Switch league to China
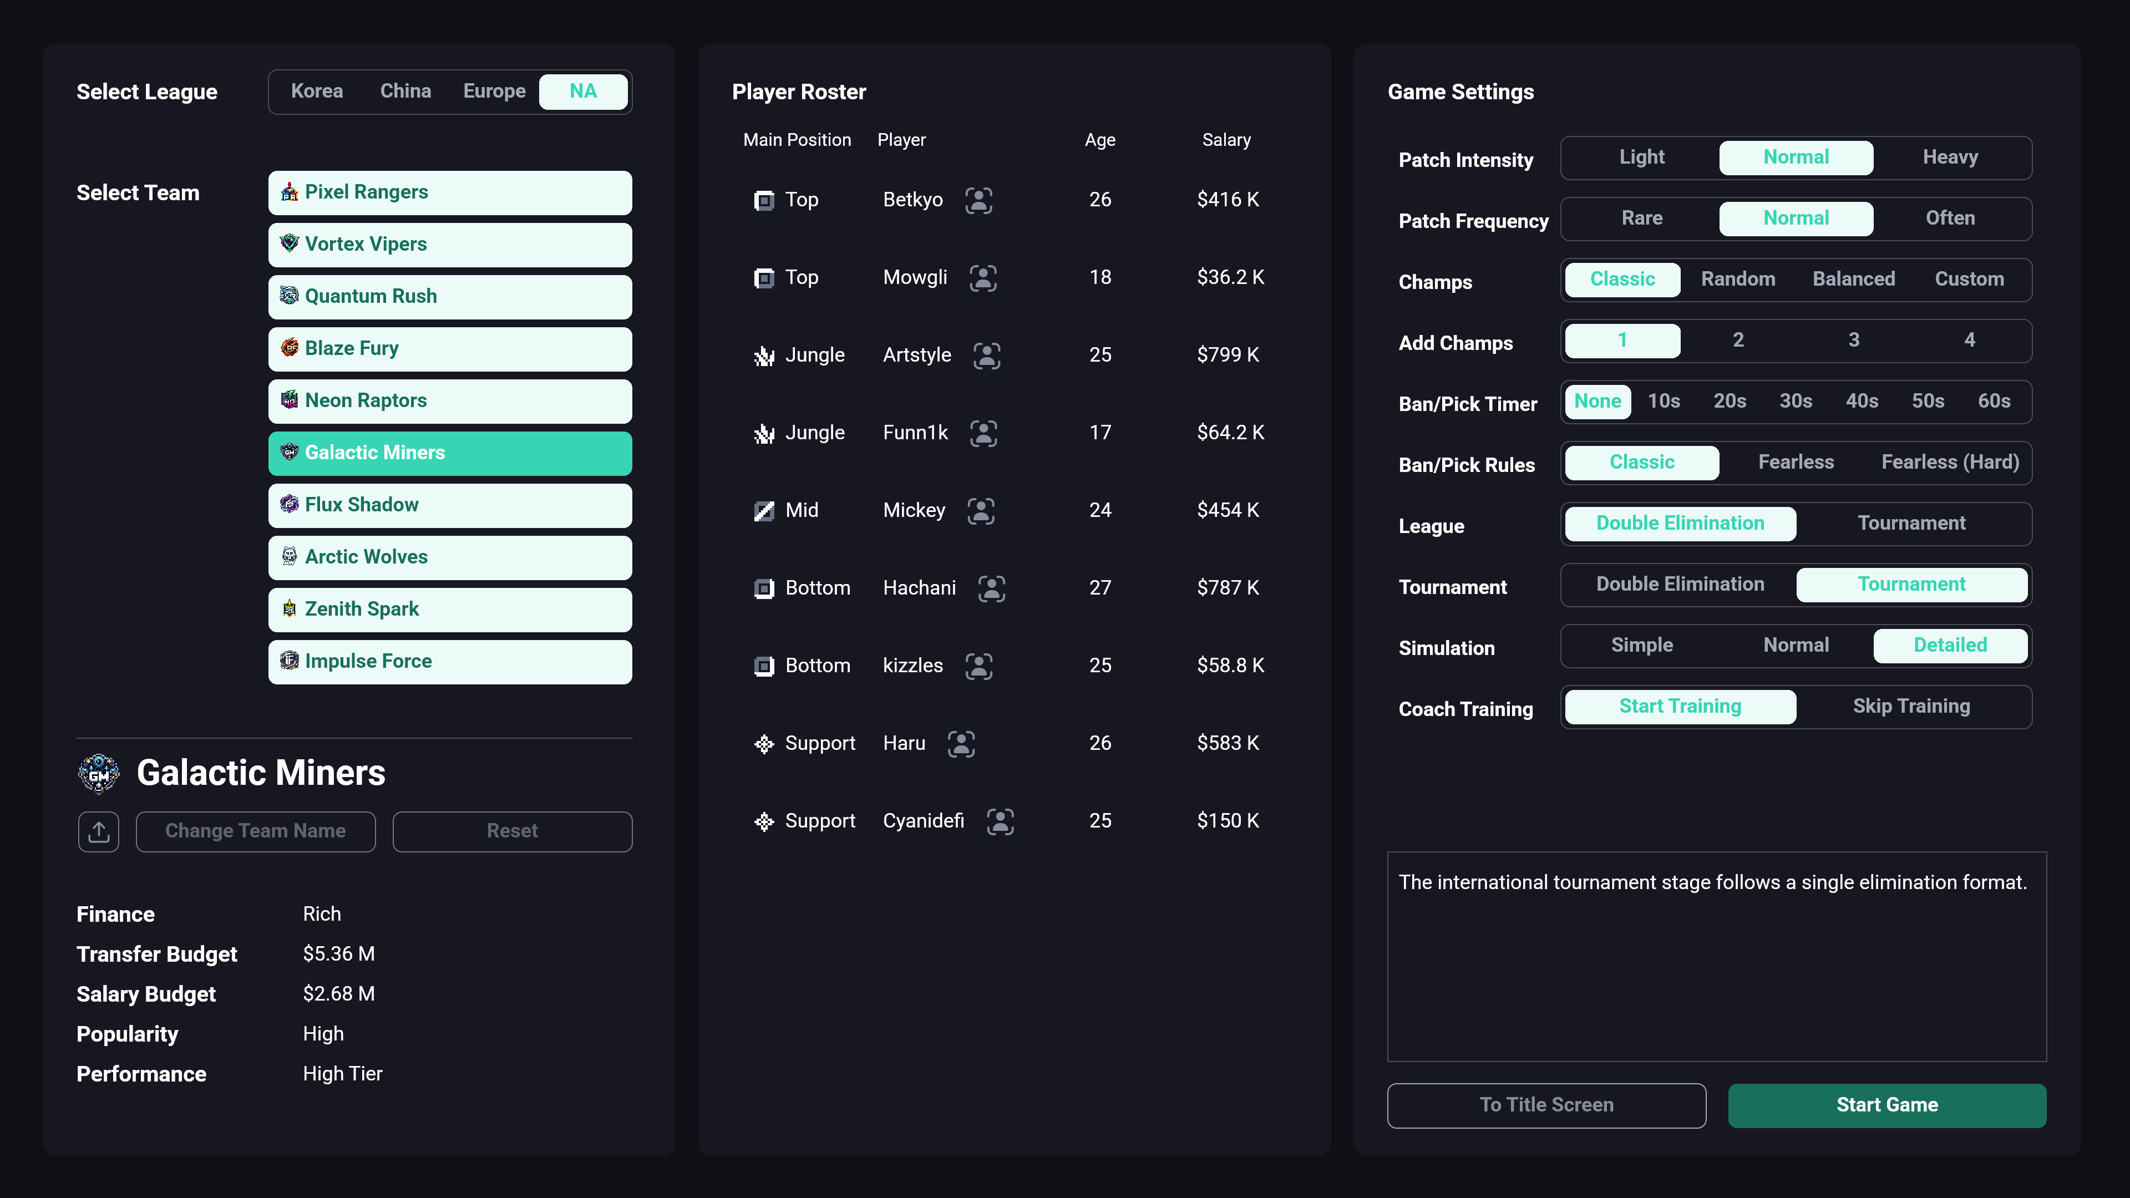The image size is (2130, 1198). pyautogui.click(x=405, y=92)
